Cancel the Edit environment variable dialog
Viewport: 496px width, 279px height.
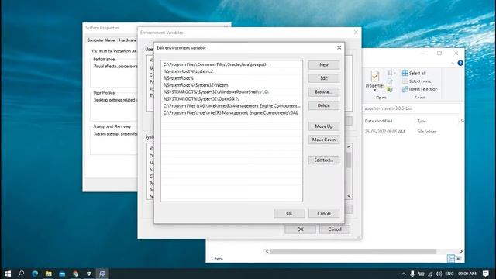pos(324,214)
